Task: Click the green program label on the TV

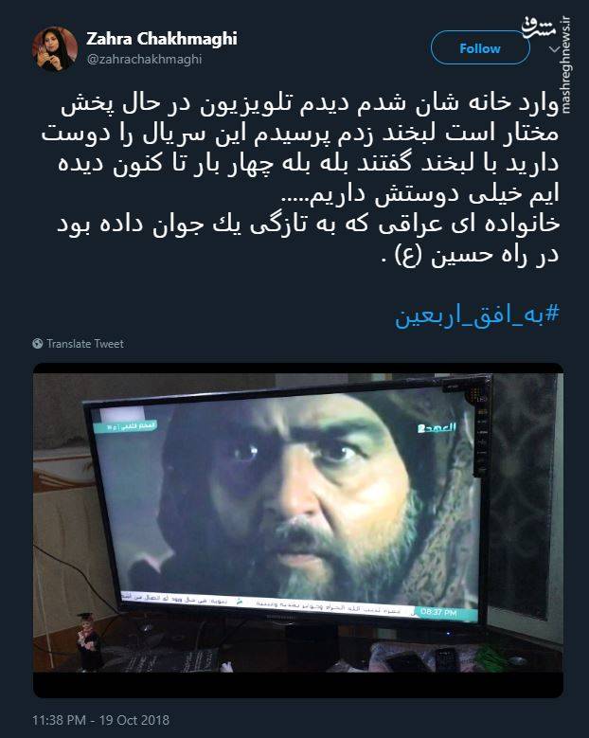Action: point(126,426)
